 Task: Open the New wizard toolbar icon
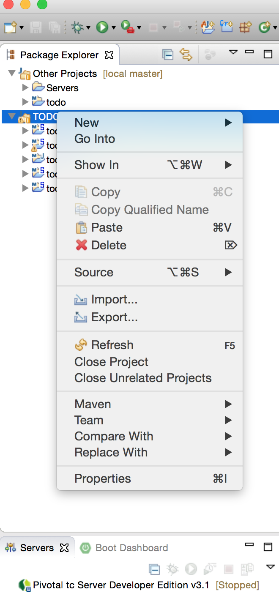(11, 27)
